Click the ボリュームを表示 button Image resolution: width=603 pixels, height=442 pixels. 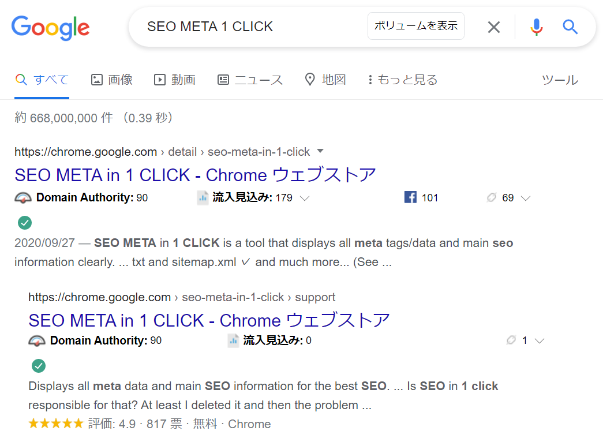tap(415, 26)
